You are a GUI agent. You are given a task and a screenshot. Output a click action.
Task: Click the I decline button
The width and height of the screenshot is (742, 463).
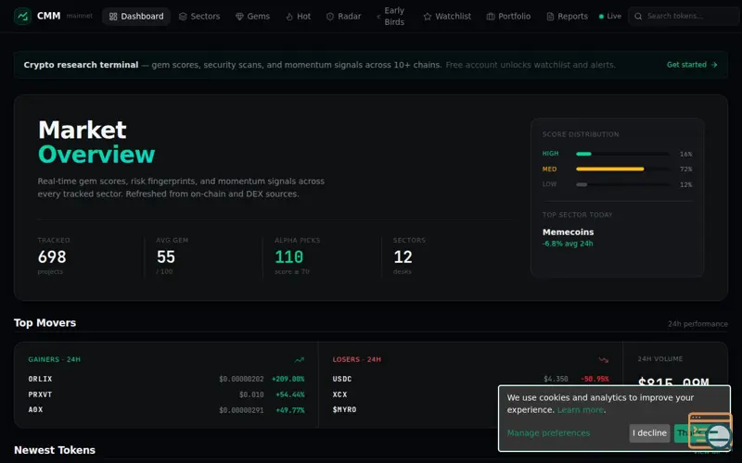pos(649,433)
